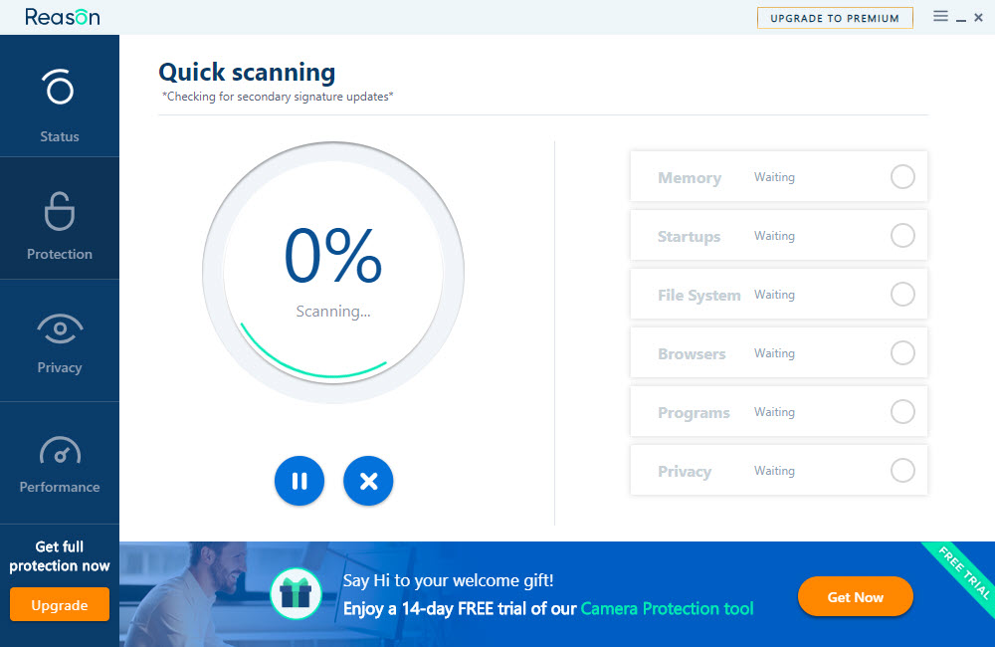The image size is (995, 647).
Task: Click Waiting status in Browsers row
Action: tap(774, 353)
